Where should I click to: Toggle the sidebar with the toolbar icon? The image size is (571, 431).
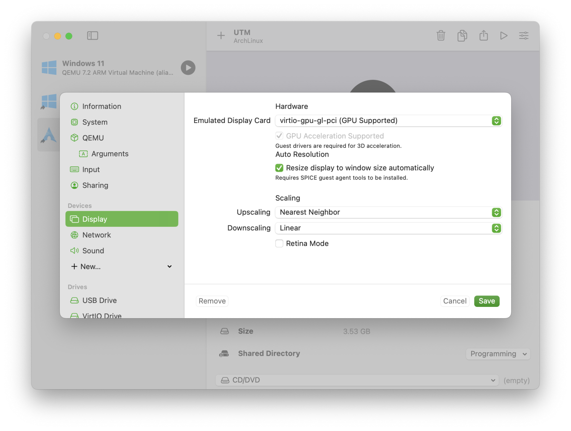[92, 36]
